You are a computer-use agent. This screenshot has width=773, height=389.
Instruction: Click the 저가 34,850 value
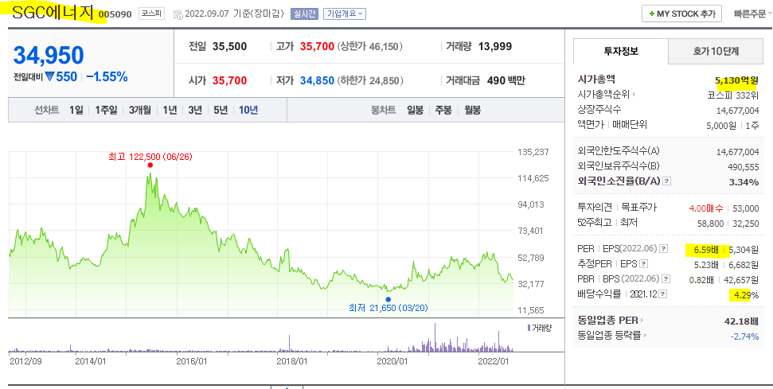tap(317, 80)
